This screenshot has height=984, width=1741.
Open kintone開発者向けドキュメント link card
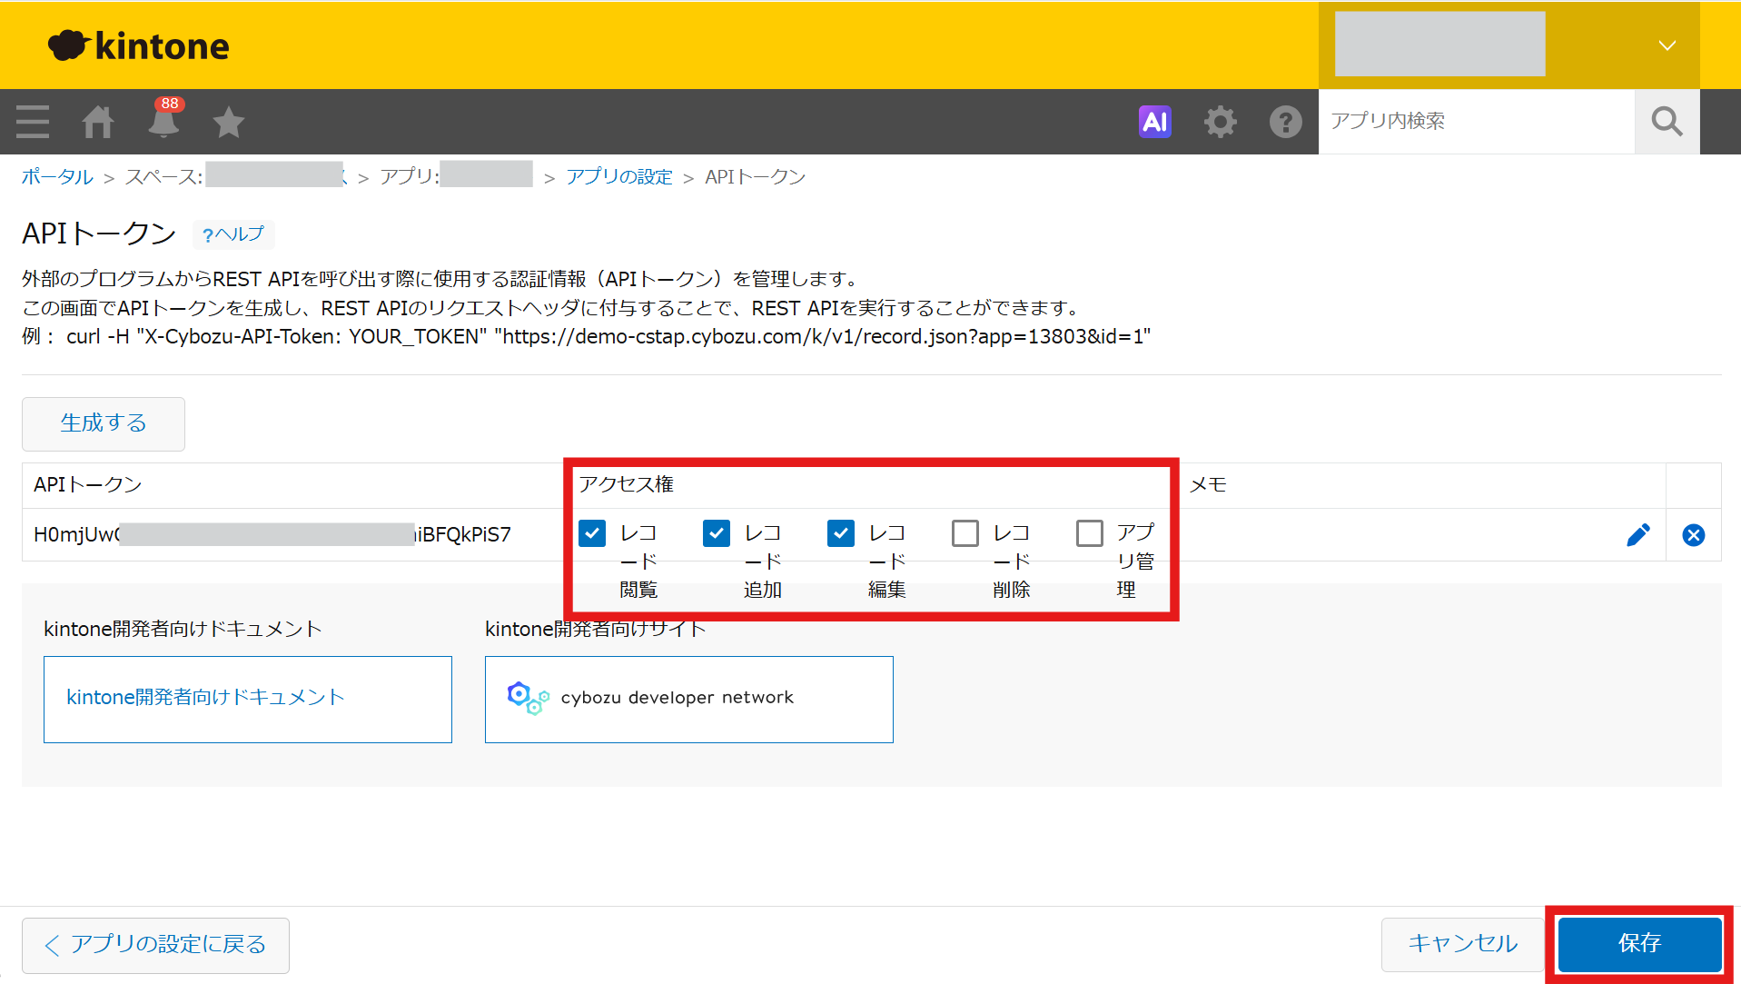248,700
